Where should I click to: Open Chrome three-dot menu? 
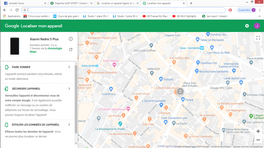260,10
